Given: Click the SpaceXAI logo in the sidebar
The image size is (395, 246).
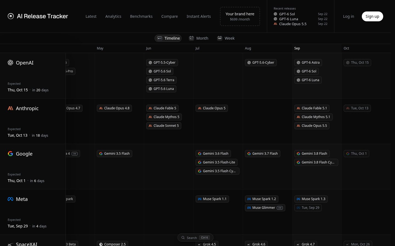Looking at the screenshot, I should [10, 244].
